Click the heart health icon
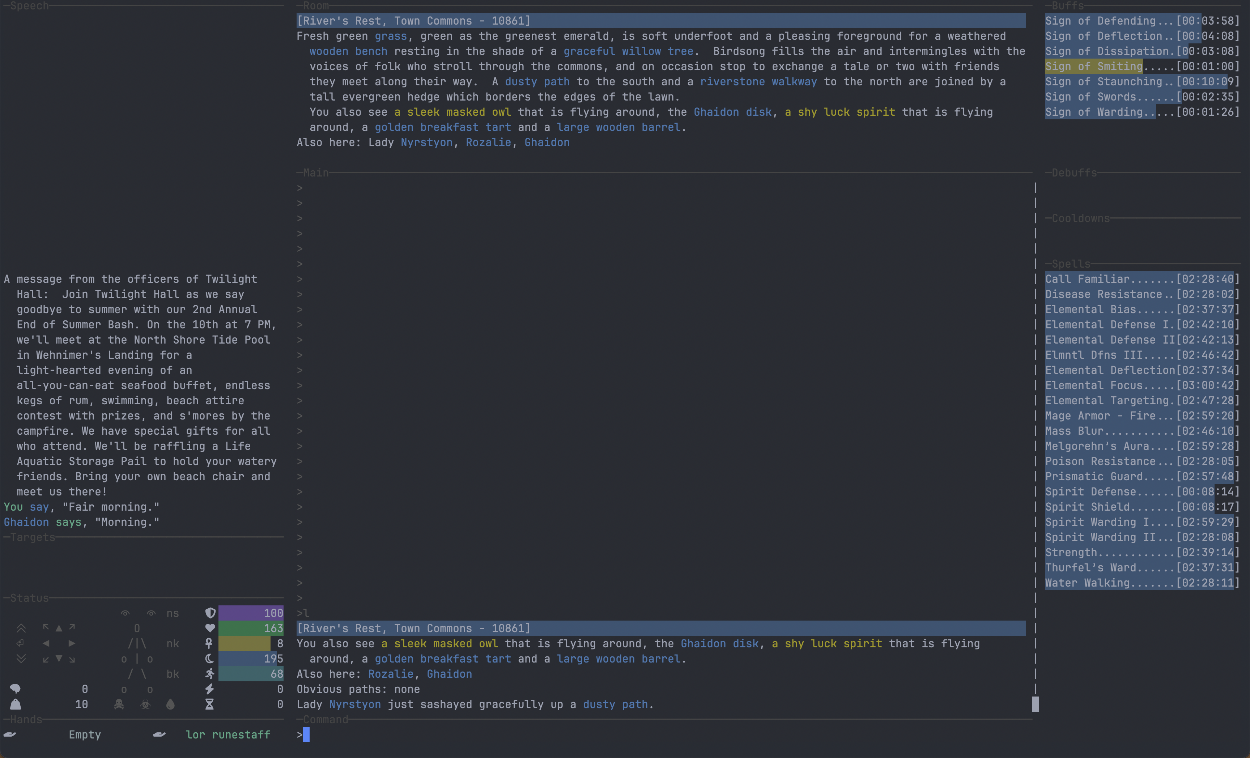 coord(210,628)
